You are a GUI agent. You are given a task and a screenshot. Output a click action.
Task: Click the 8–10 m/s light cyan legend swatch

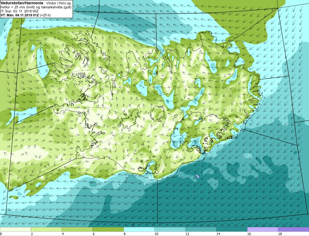tap(139, 229)
